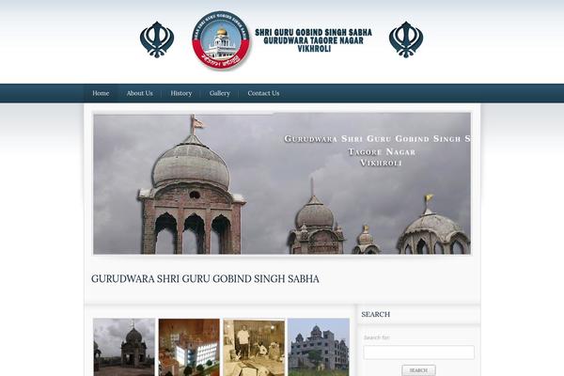
Task: Navigate to Contact Us
Action: pyautogui.click(x=263, y=93)
